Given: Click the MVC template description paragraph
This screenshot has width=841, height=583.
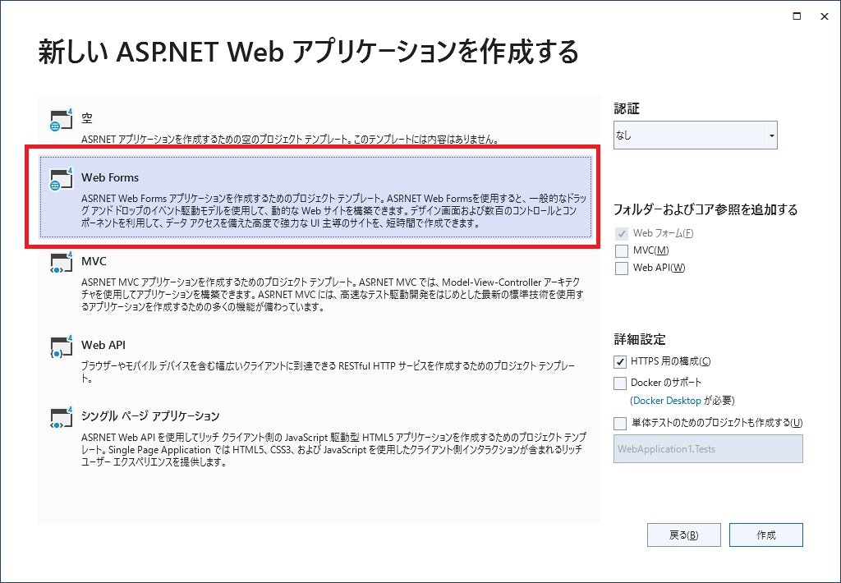Looking at the screenshot, I should pyautogui.click(x=333, y=295).
